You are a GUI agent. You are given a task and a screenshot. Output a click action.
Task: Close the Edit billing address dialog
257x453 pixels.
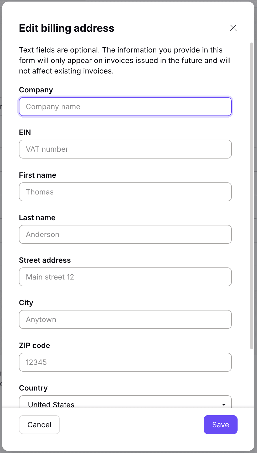tap(233, 28)
